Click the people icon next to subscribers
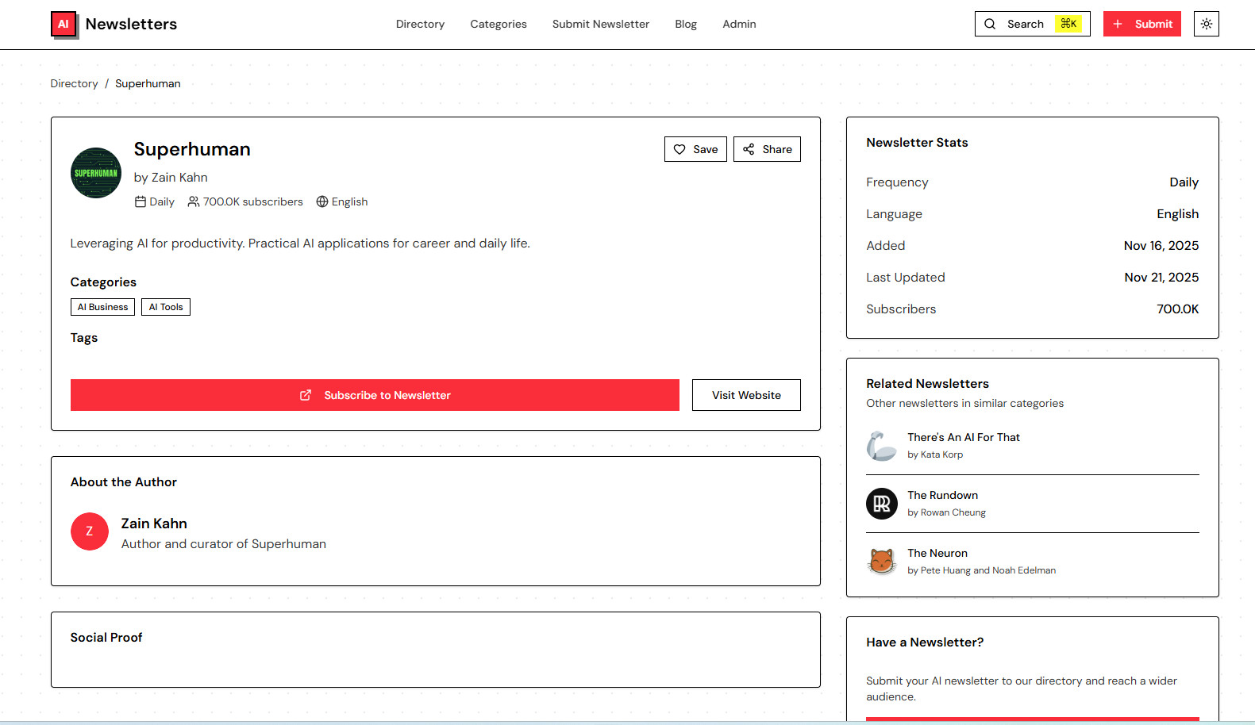 [x=194, y=201]
